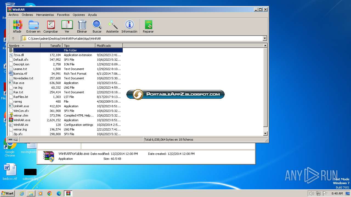This screenshot has height=197, width=351.
Task: Select the Default.sfx file row
Action: (65, 60)
